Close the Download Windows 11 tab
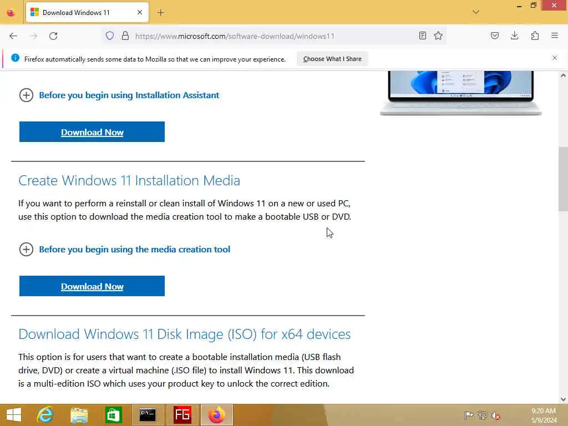Screen dimensions: 568x426 (x=140, y=12)
